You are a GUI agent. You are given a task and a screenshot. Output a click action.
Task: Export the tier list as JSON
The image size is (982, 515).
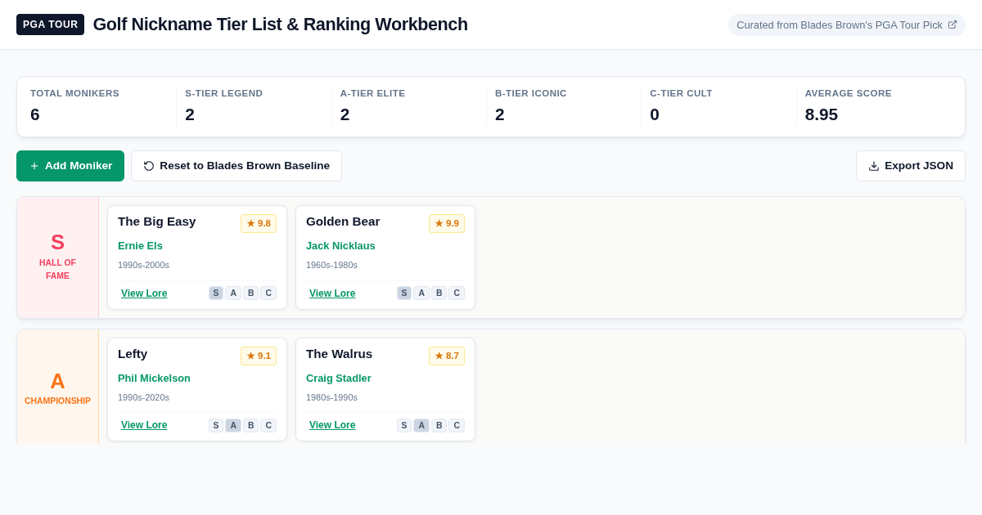911,166
